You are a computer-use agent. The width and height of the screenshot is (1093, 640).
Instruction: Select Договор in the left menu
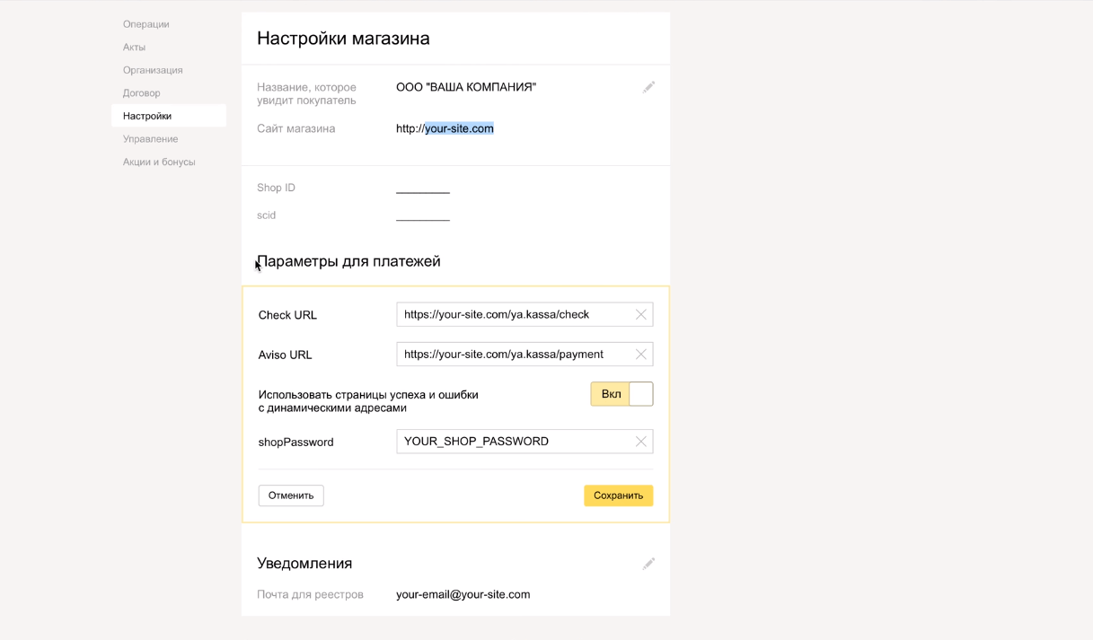[142, 93]
